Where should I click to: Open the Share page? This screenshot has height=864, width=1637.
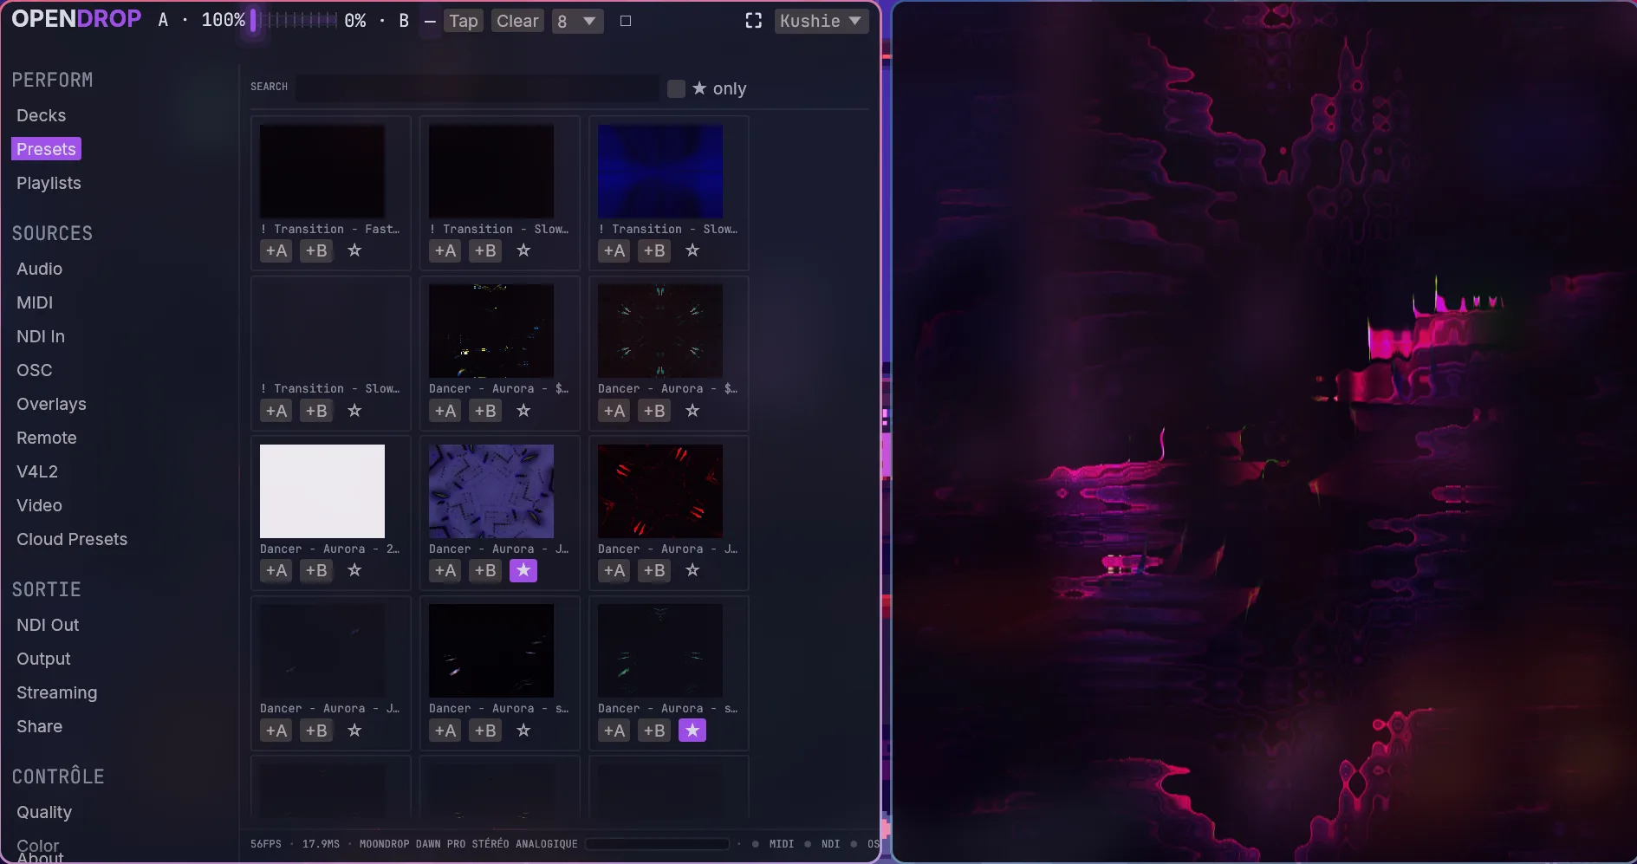(x=39, y=726)
